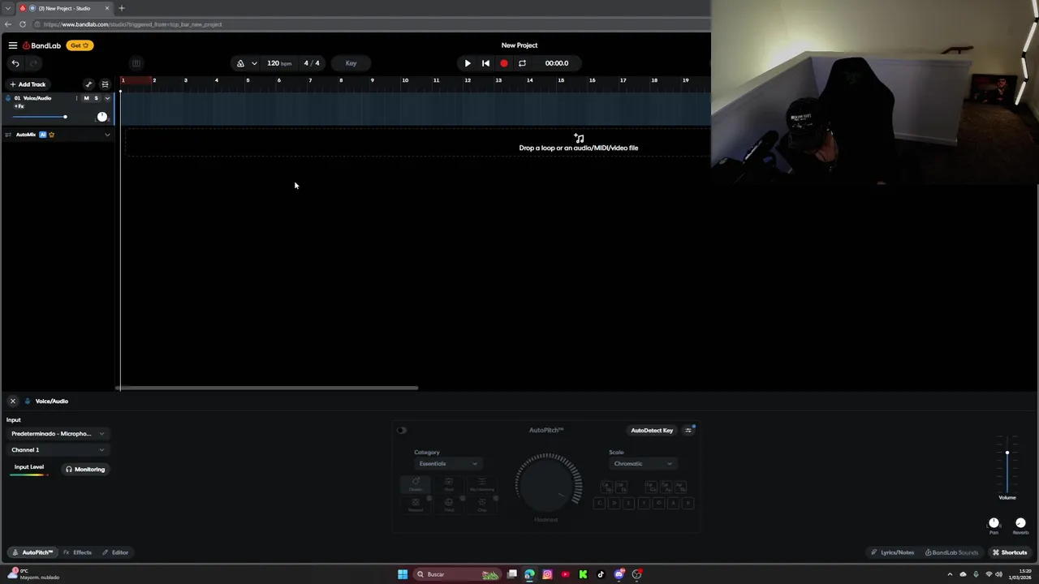This screenshot has width=1039, height=584.
Task: Adjust the Voice/Audio track volume slider
Action: click(39, 117)
